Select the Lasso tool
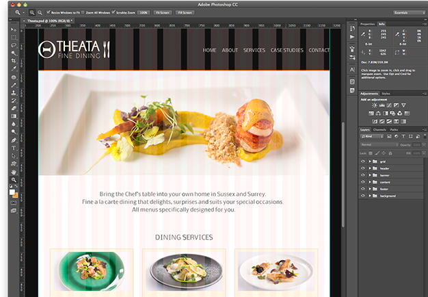The height and width of the screenshot is (297, 428). click(14, 45)
